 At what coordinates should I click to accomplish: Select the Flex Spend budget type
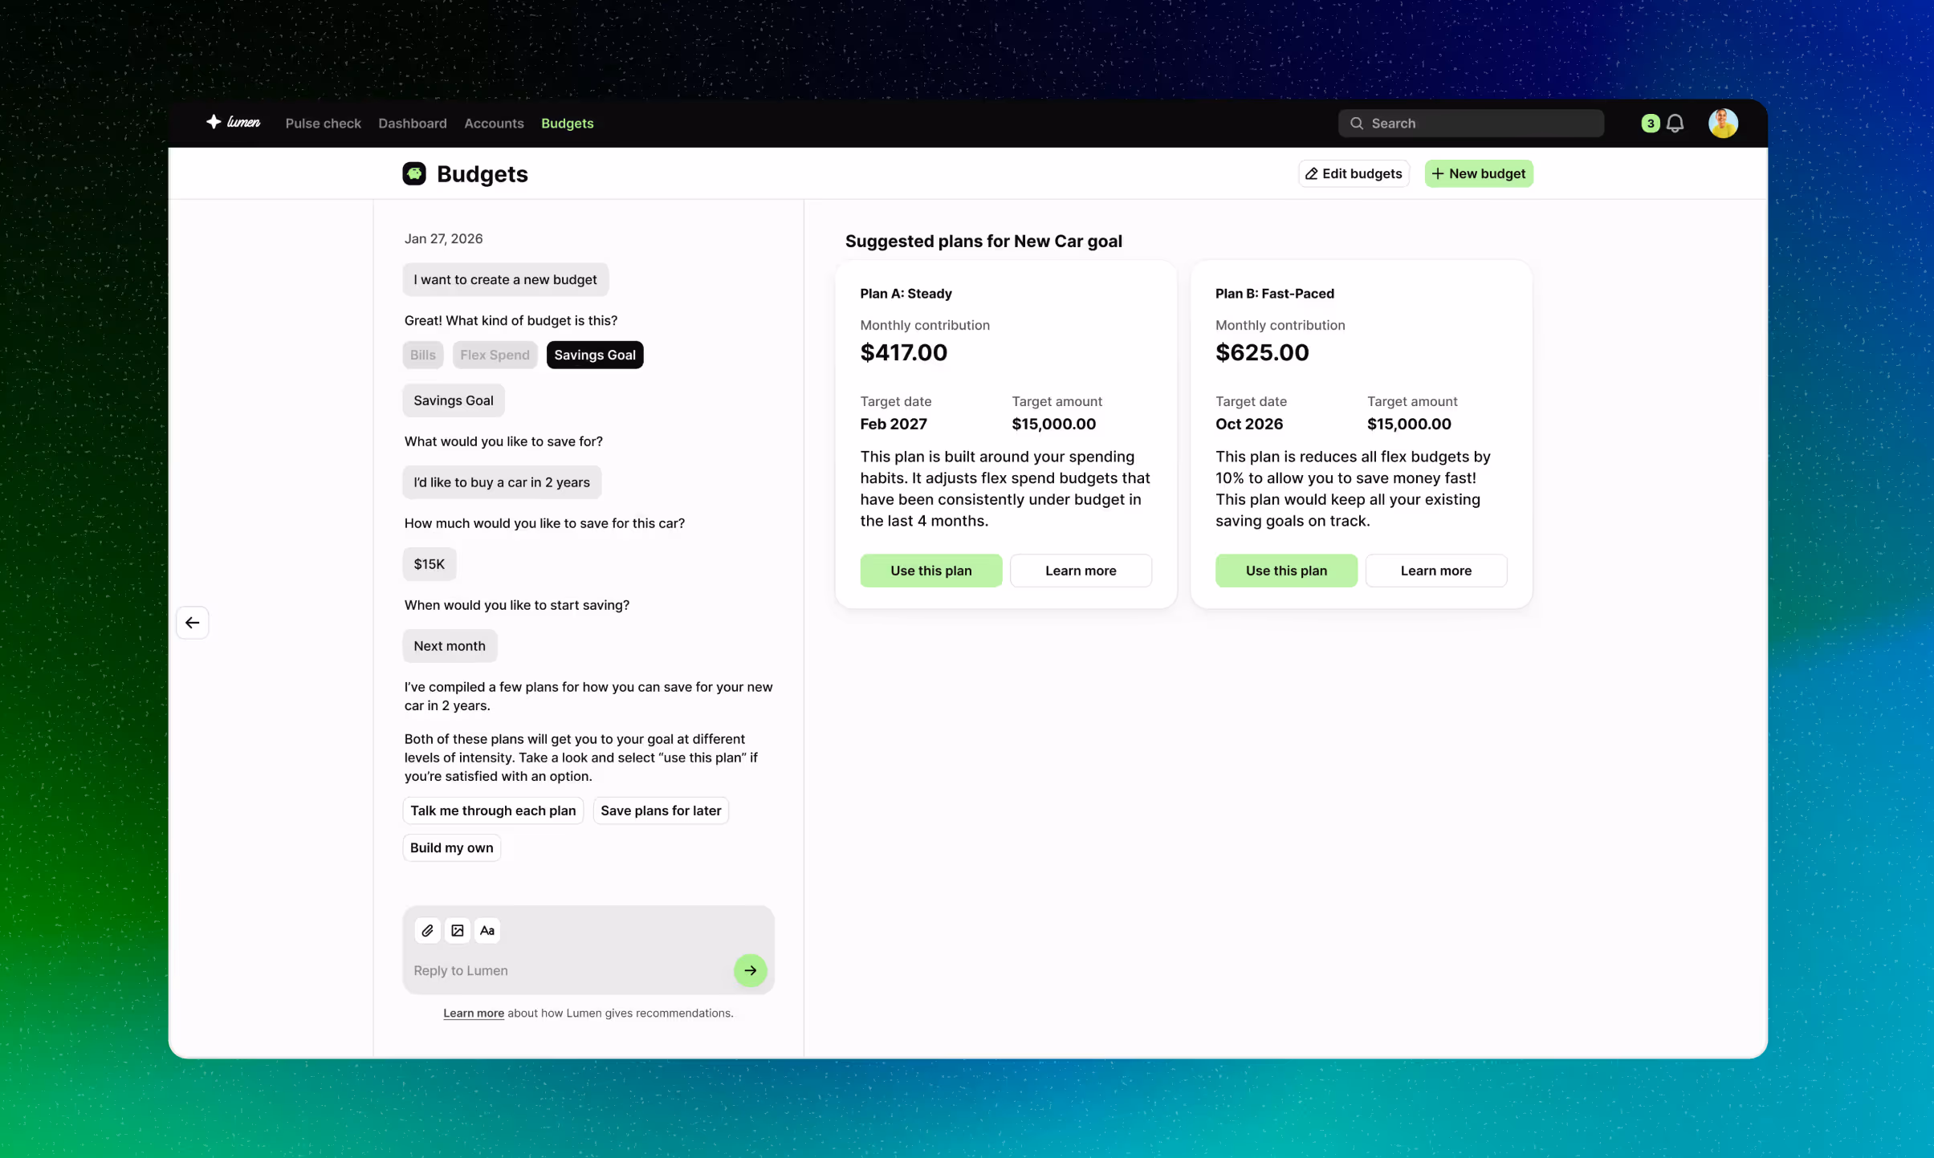tap(495, 355)
